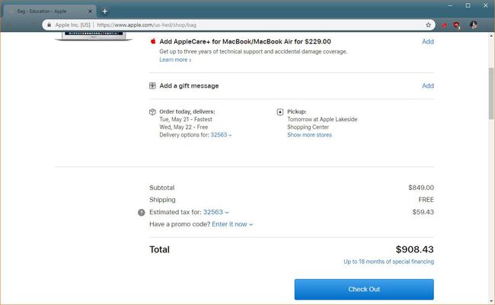This screenshot has height=305, width=495.
Task: Click the red extension icon in the toolbar
Action: tap(445, 25)
